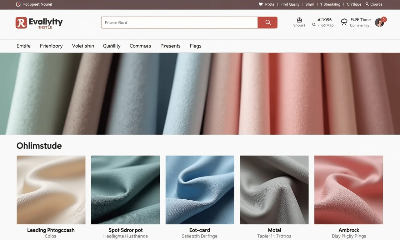Click the Find Qually link
Screen dimensions: 400x240
point(290,4)
